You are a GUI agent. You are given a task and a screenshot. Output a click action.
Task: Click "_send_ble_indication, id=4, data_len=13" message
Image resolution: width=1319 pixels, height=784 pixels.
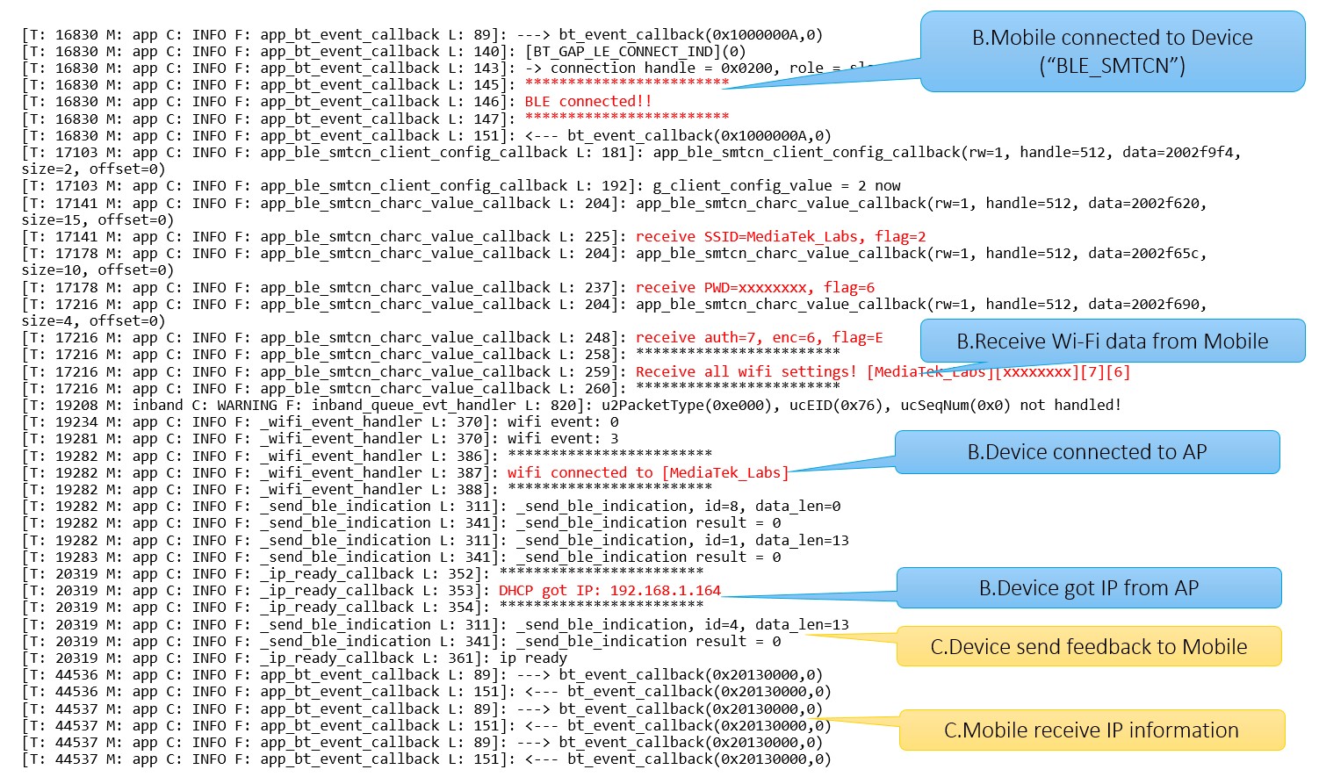682,625
